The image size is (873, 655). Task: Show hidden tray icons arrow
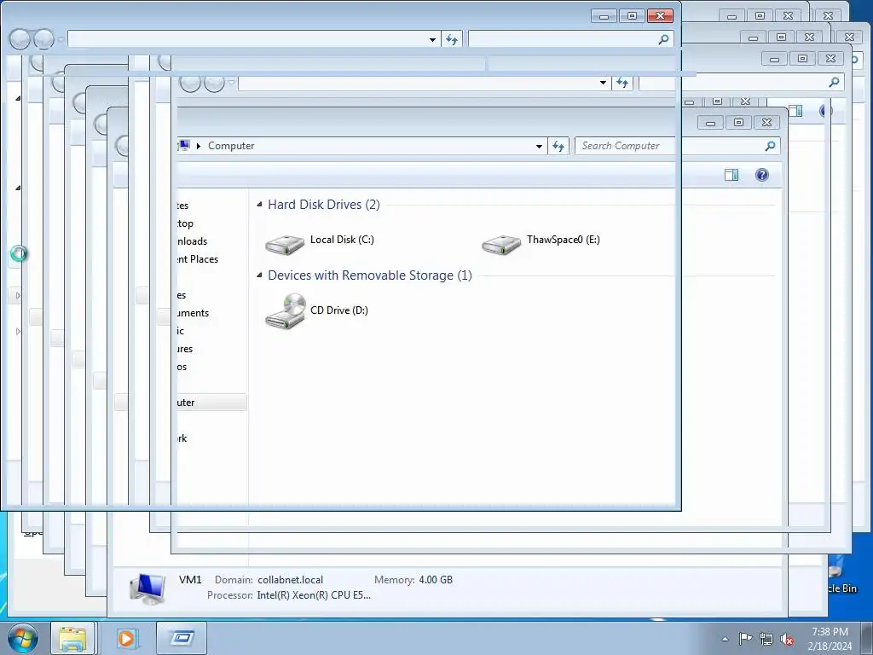tap(725, 639)
